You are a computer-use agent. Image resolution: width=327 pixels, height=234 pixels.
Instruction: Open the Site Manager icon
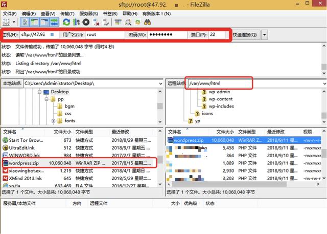pos(6,22)
